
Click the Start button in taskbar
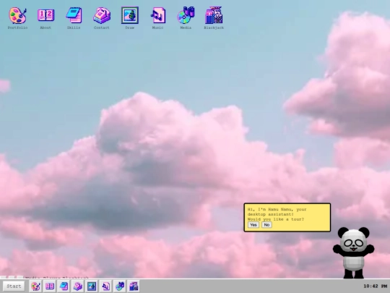click(x=14, y=286)
